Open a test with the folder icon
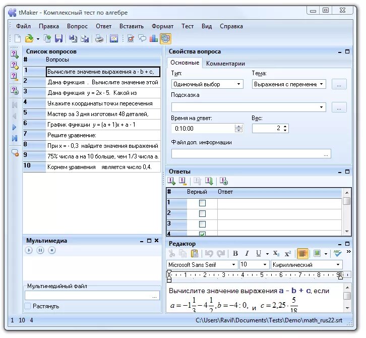This screenshot has height=338, width=366. (29, 38)
